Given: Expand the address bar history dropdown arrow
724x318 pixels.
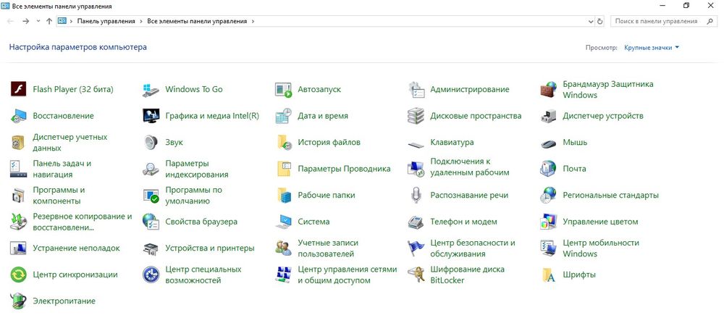Looking at the screenshot, I should pyautogui.click(x=589, y=22).
